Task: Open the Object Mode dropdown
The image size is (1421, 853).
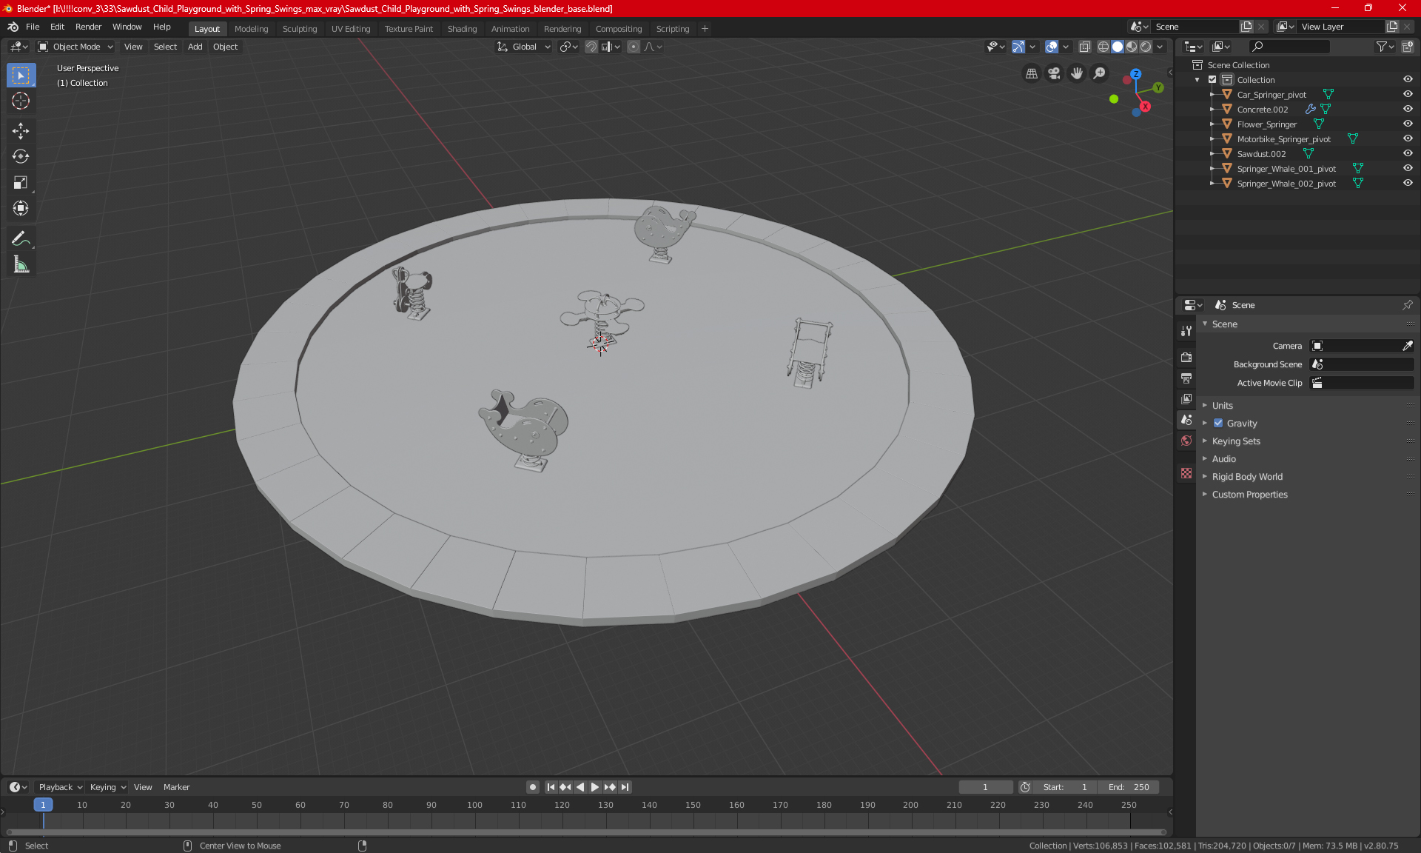Action: click(x=75, y=47)
